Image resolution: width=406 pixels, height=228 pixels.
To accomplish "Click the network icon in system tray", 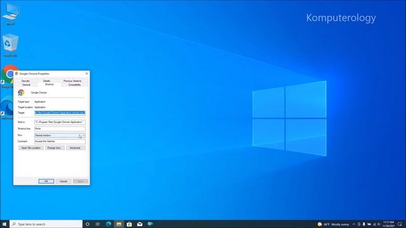I will click(x=374, y=224).
